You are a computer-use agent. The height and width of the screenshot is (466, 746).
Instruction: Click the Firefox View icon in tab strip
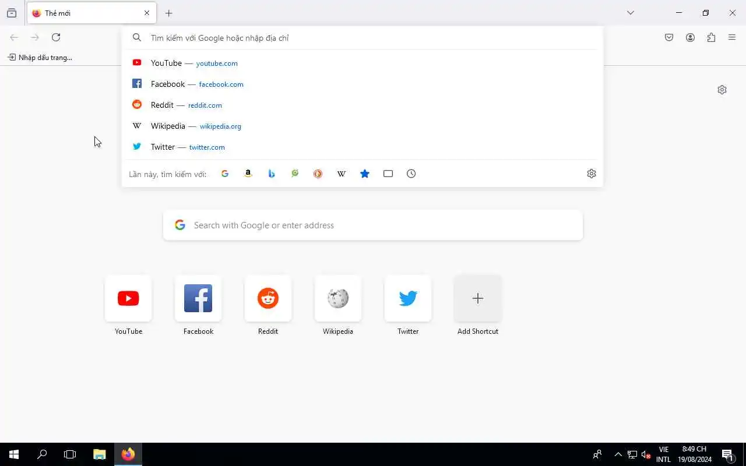tap(12, 13)
